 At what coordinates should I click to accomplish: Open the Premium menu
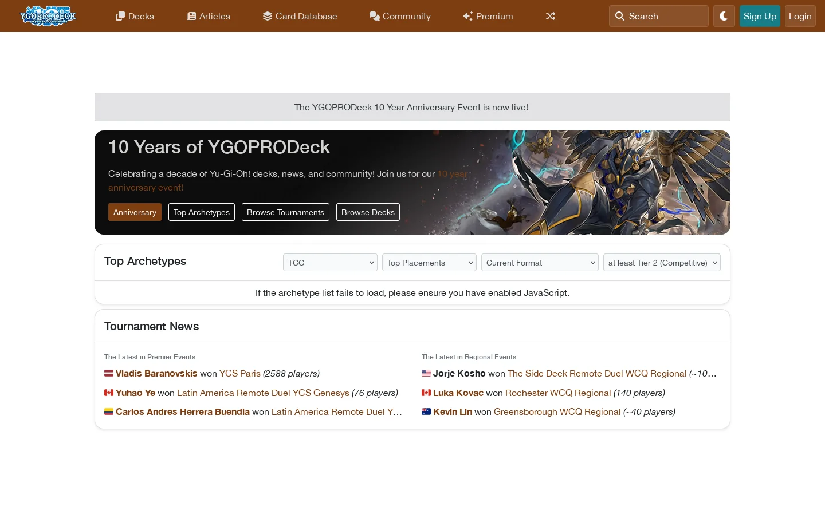(488, 16)
